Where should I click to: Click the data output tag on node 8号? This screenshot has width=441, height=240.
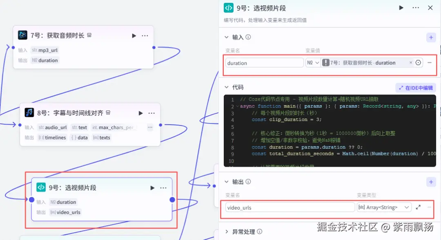pyautogui.click(x=80, y=138)
